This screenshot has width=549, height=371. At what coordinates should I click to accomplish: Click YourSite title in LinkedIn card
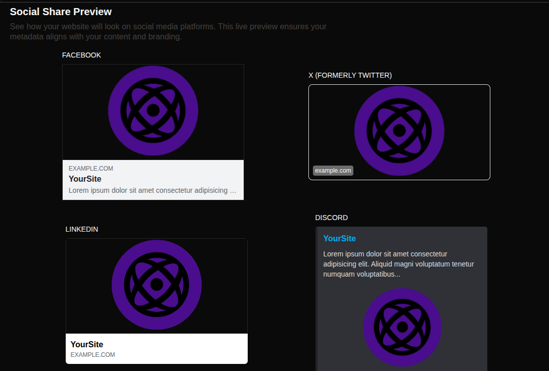pos(87,344)
